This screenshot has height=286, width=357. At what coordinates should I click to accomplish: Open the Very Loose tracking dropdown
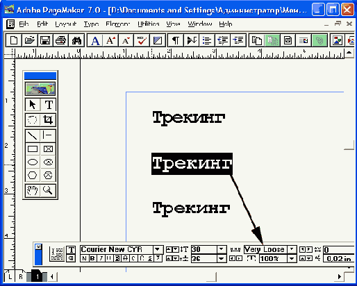pyautogui.click(x=292, y=249)
